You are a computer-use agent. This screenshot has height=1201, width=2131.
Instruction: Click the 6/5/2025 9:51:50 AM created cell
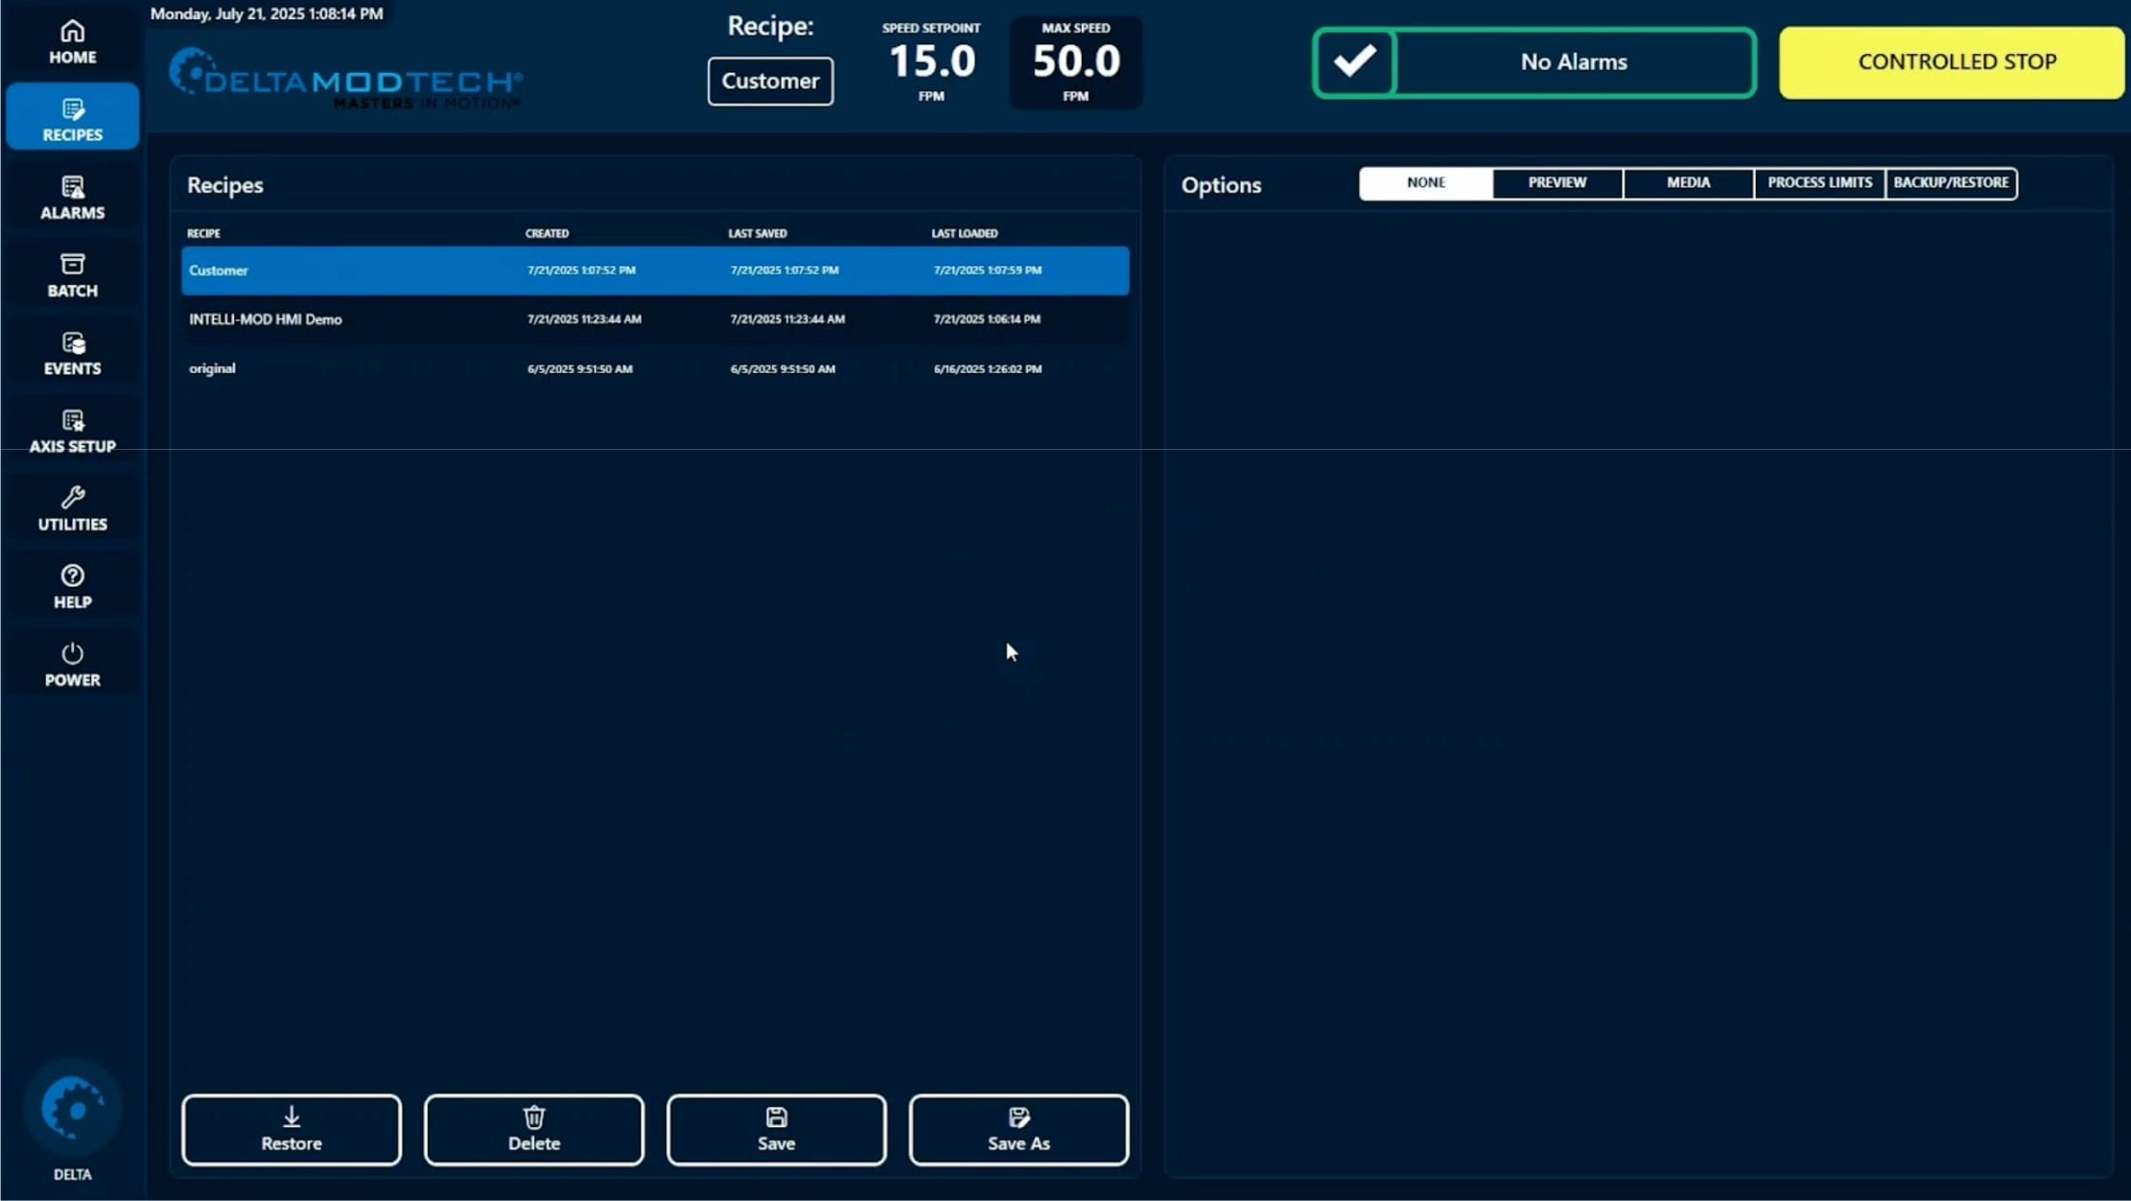pyautogui.click(x=580, y=369)
